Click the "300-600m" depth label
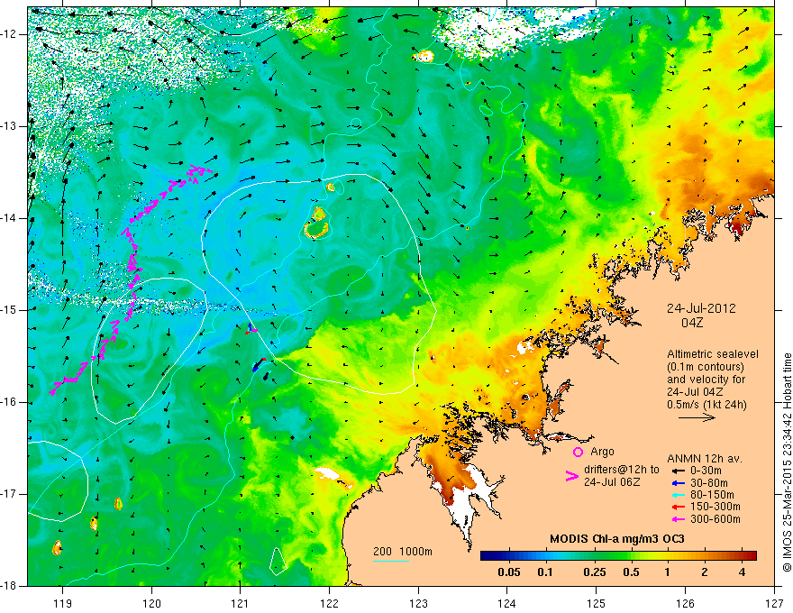Screen dimensions: 793x613 [x=716, y=519]
